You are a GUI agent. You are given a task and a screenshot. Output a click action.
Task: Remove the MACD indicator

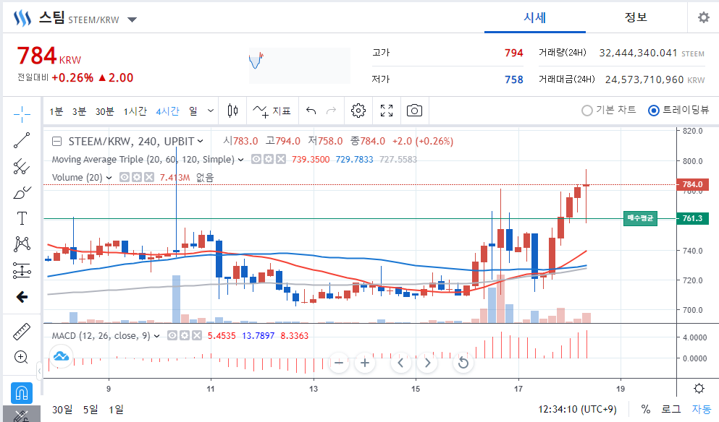[x=197, y=335]
